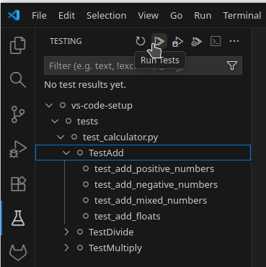The height and width of the screenshot is (267, 266).
Task: Click 'No test results yet.' message
Action: click(x=85, y=85)
